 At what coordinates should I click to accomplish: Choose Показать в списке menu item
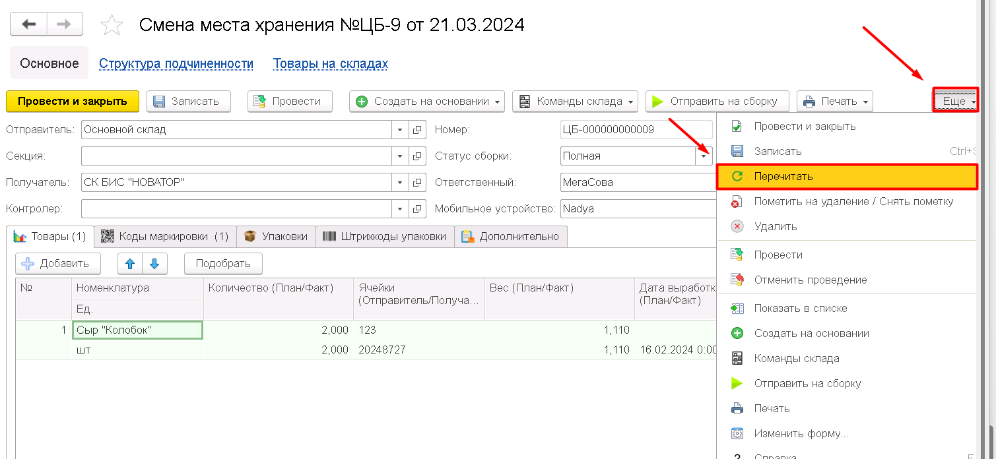click(847, 308)
